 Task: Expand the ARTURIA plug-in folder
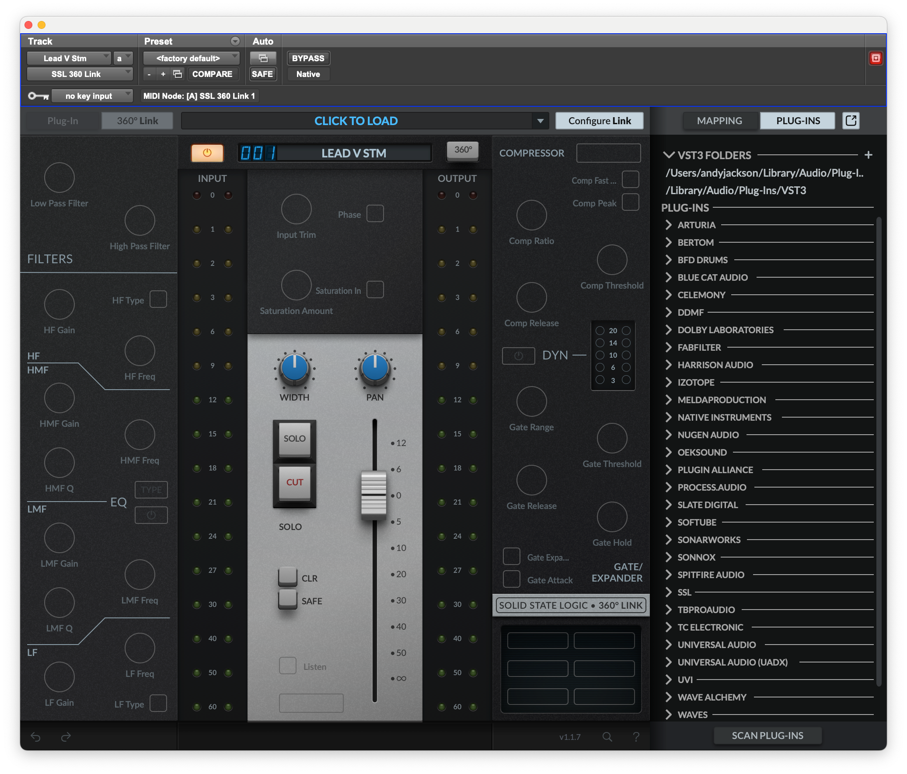coord(668,225)
